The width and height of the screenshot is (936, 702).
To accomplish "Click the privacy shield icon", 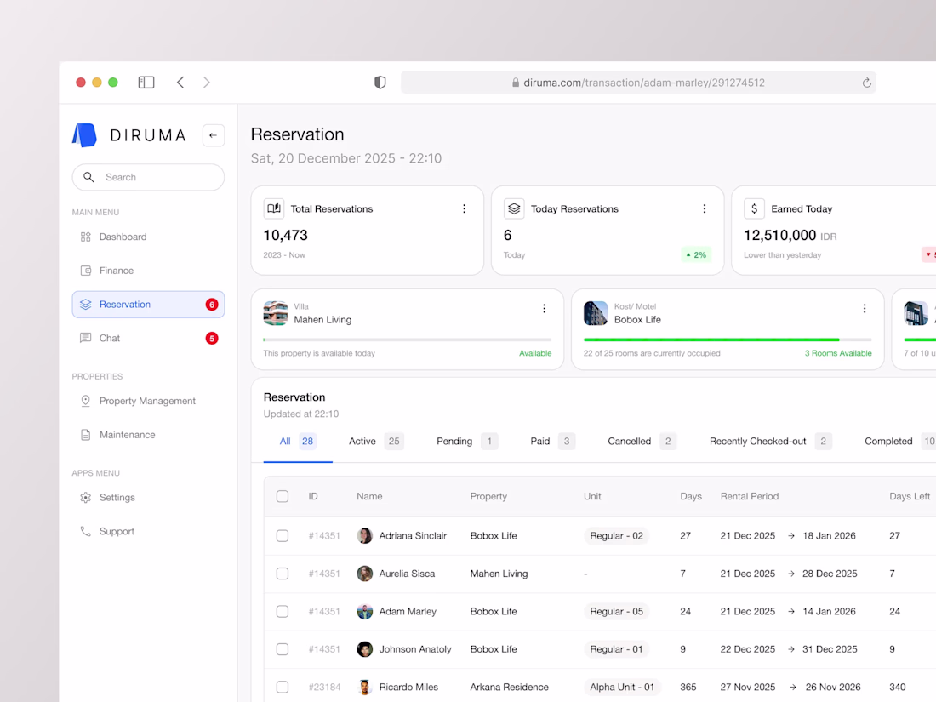I will pos(380,83).
